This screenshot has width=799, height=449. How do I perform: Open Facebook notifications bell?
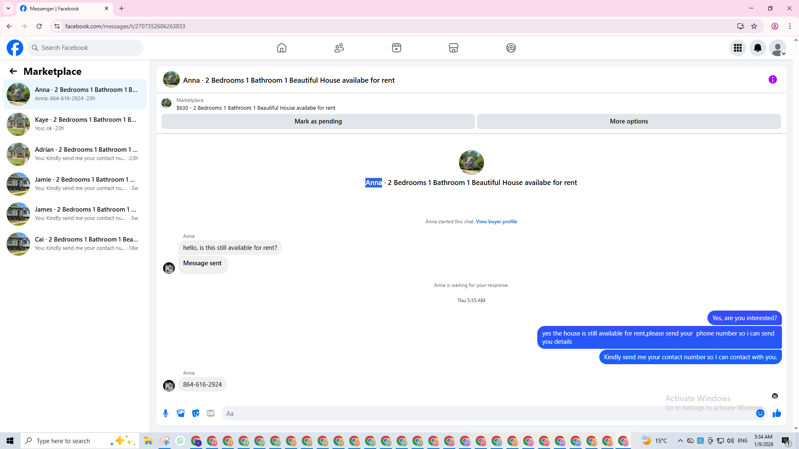(x=757, y=48)
